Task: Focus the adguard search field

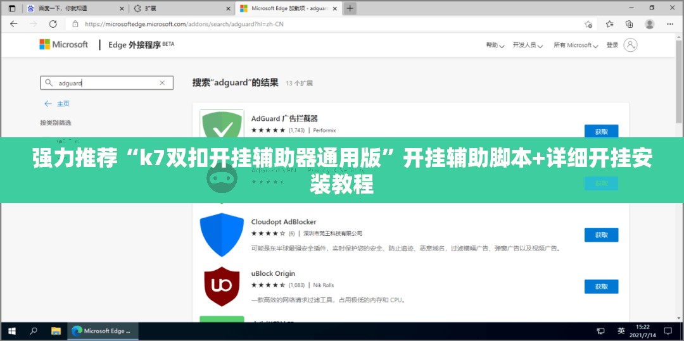Action: pyautogui.click(x=107, y=83)
